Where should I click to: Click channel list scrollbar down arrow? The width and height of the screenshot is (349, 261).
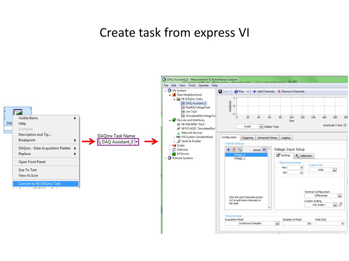(270, 208)
